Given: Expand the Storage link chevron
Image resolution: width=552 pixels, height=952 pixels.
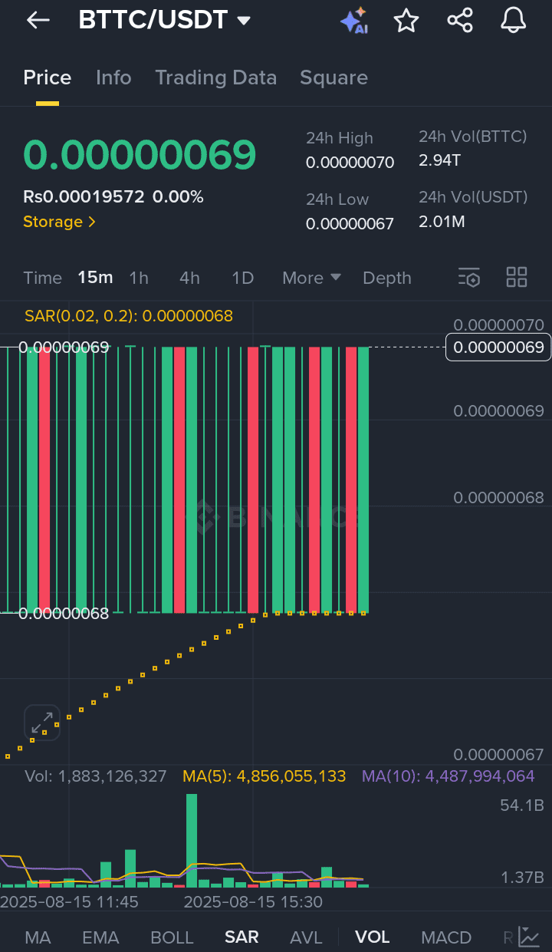Looking at the screenshot, I should point(60,222).
